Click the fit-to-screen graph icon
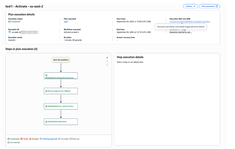This screenshot has height=149, width=235. pos(107,65)
